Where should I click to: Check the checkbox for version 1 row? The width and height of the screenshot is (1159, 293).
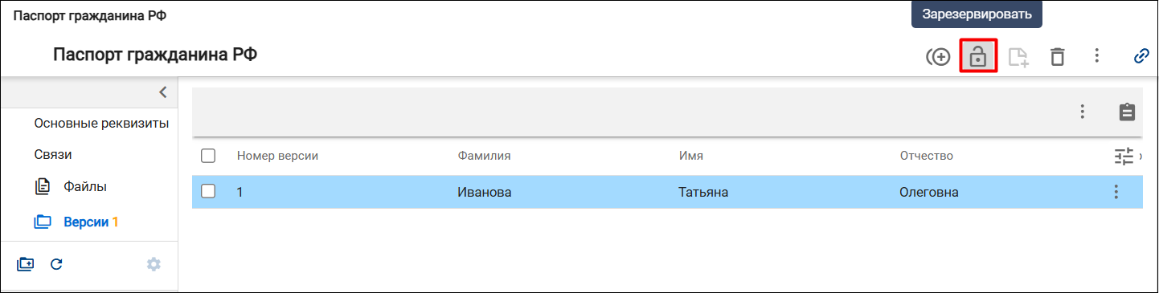tap(208, 192)
